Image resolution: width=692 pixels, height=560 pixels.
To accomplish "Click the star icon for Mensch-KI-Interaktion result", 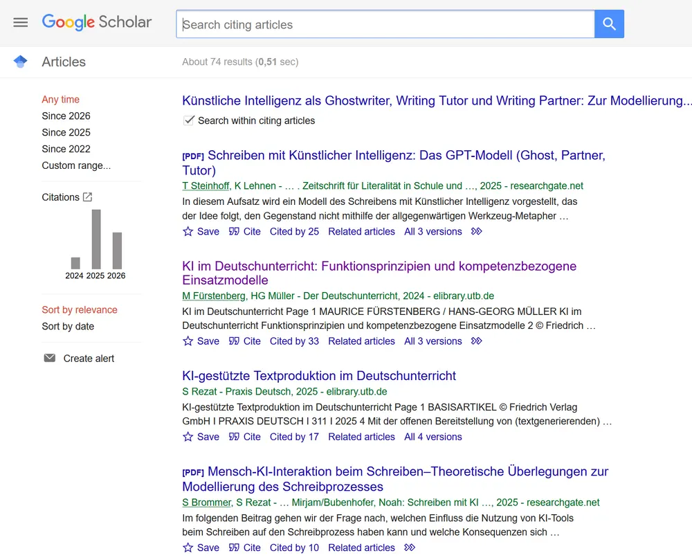I will click(x=188, y=548).
